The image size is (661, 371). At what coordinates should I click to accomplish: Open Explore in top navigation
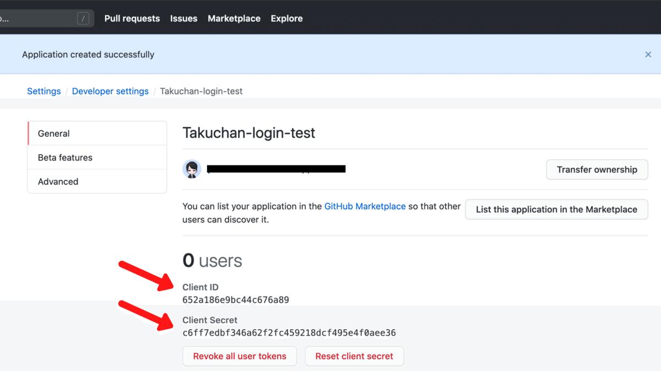pos(286,18)
